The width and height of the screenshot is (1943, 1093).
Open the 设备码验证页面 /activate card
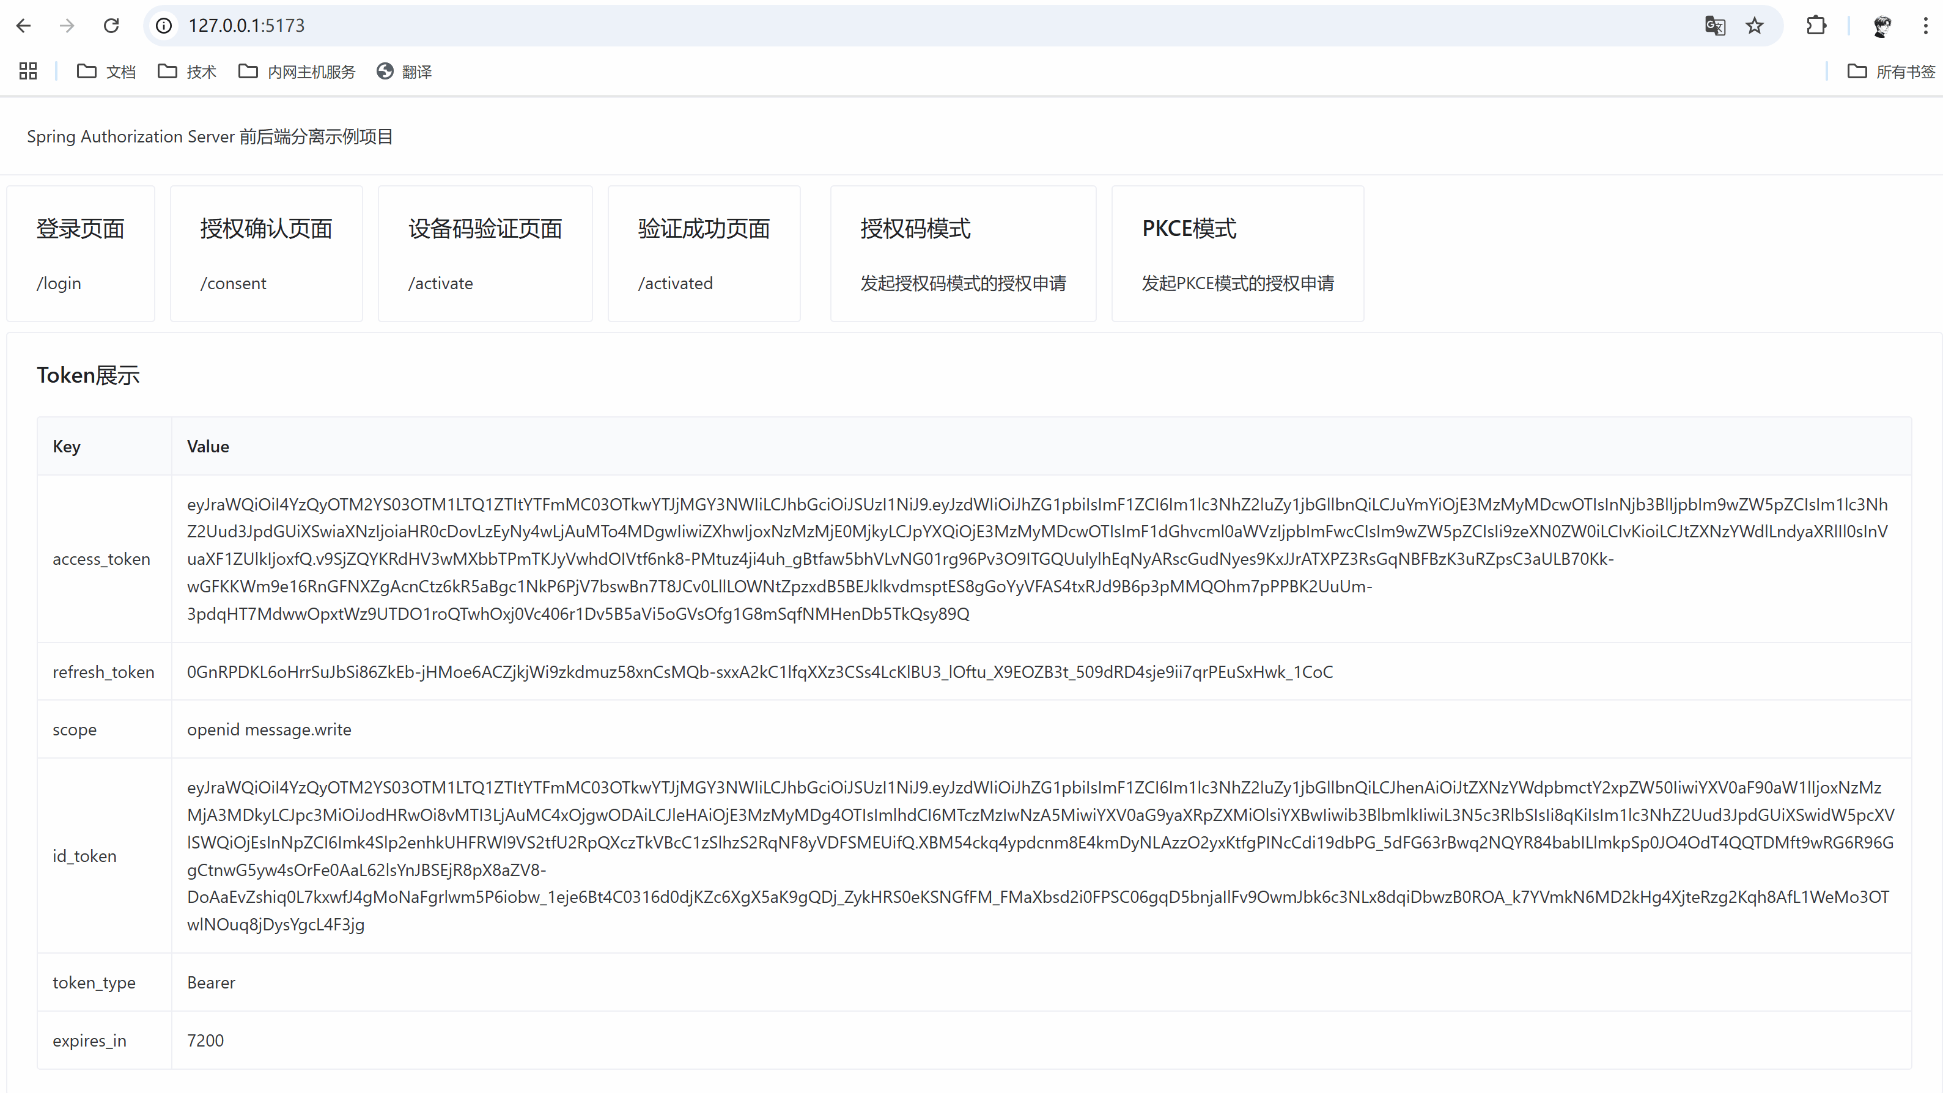(485, 254)
